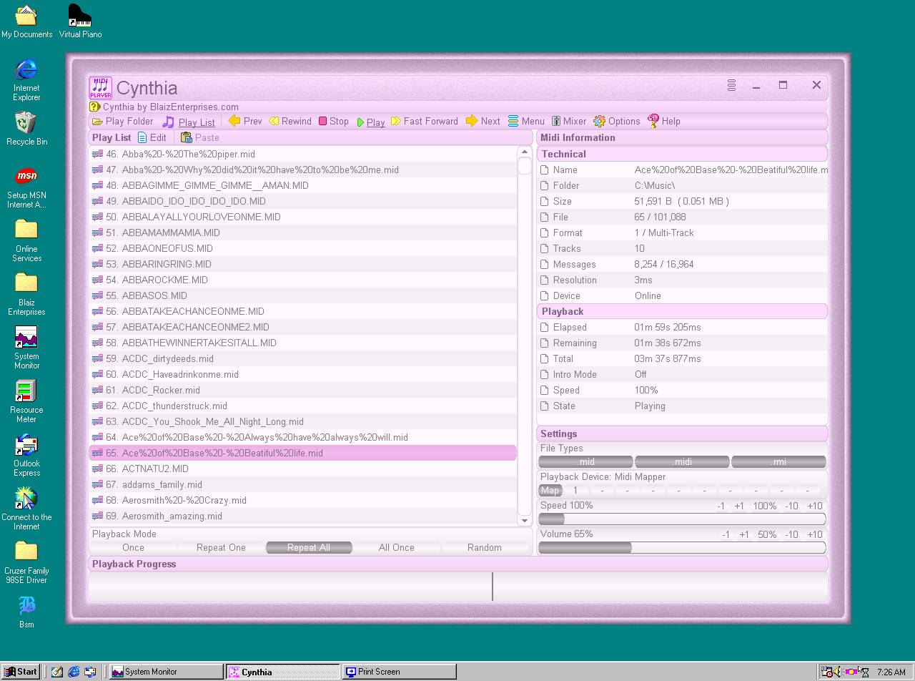Open the Bsm desktop icon

(x=26, y=612)
